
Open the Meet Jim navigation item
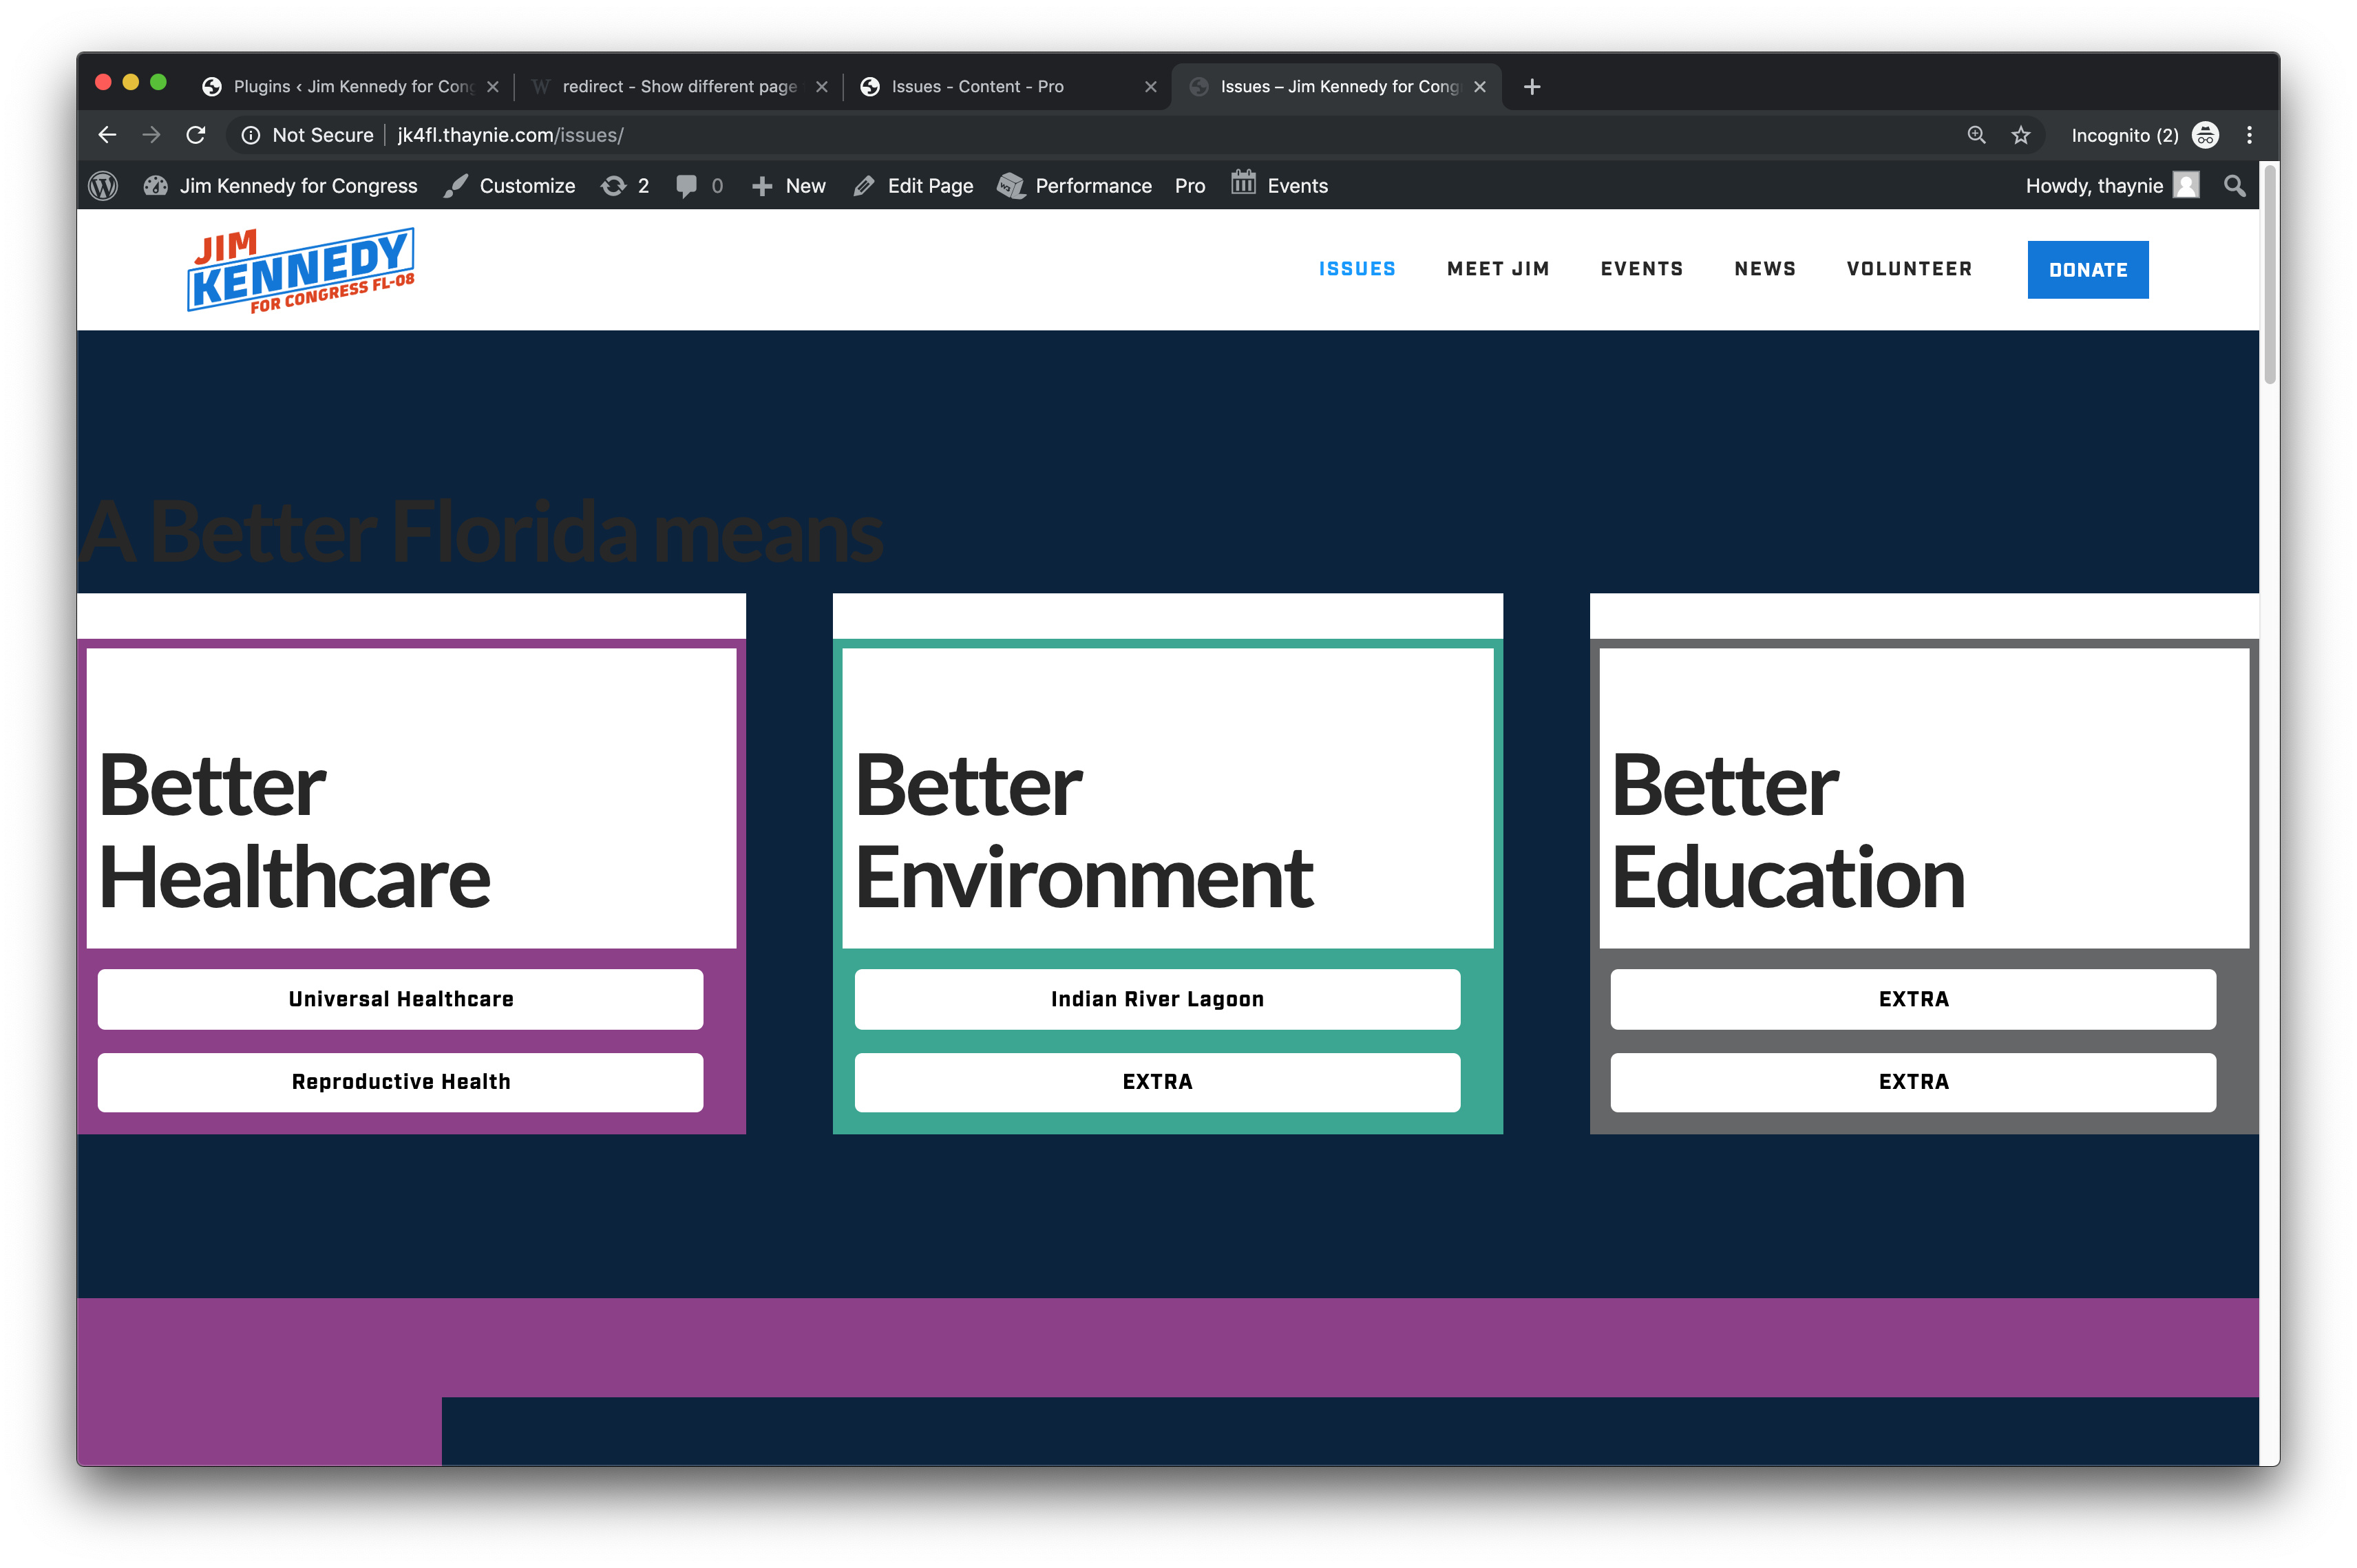click(x=1497, y=269)
